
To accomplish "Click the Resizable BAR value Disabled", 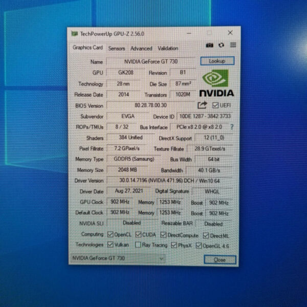I will coord(213,224).
